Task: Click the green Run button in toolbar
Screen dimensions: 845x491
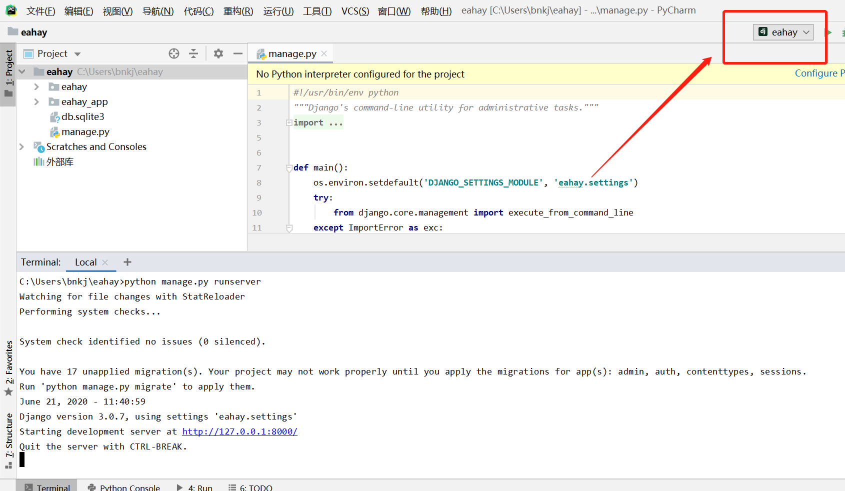Action: pos(828,32)
